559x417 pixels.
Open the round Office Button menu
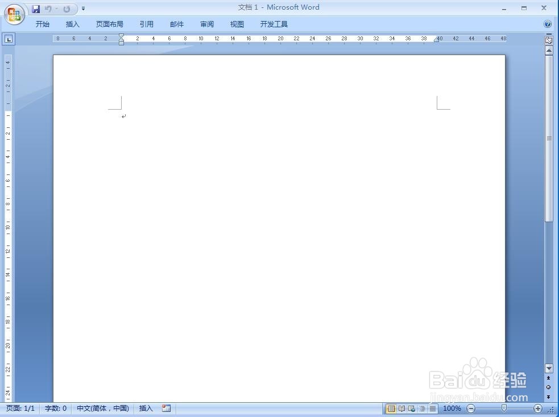14,14
